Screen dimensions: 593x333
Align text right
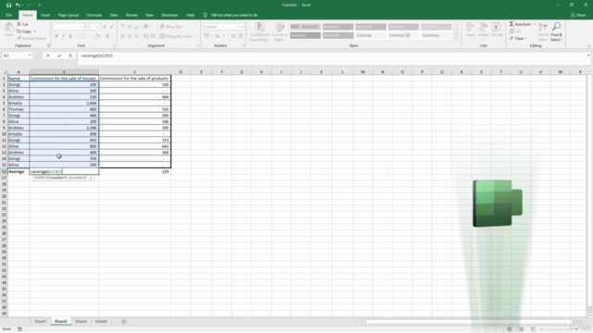click(x=136, y=36)
